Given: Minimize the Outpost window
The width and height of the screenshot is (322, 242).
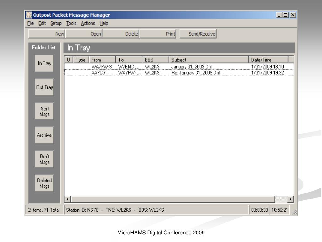Looking at the screenshot, I should [x=279, y=15].
